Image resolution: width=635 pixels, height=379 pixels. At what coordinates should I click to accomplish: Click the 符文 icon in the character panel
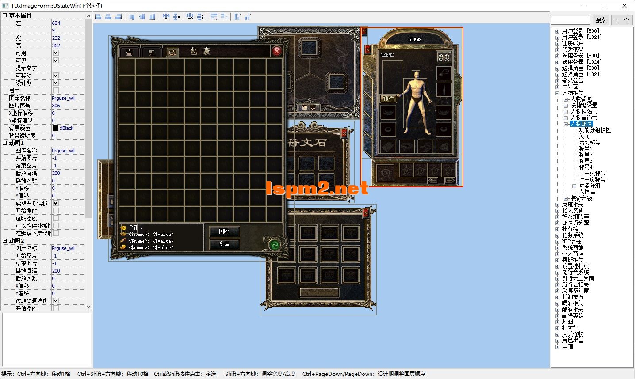pyautogui.click(x=444, y=57)
